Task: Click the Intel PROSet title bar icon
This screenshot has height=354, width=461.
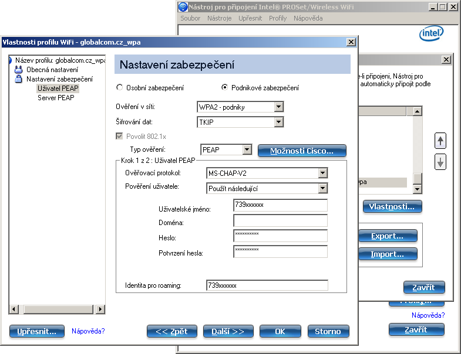Action: click(183, 7)
